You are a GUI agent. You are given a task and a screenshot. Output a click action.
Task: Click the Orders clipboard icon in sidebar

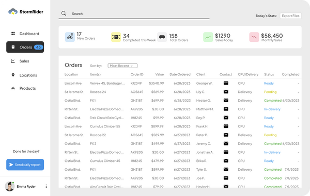tap(13, 47)
